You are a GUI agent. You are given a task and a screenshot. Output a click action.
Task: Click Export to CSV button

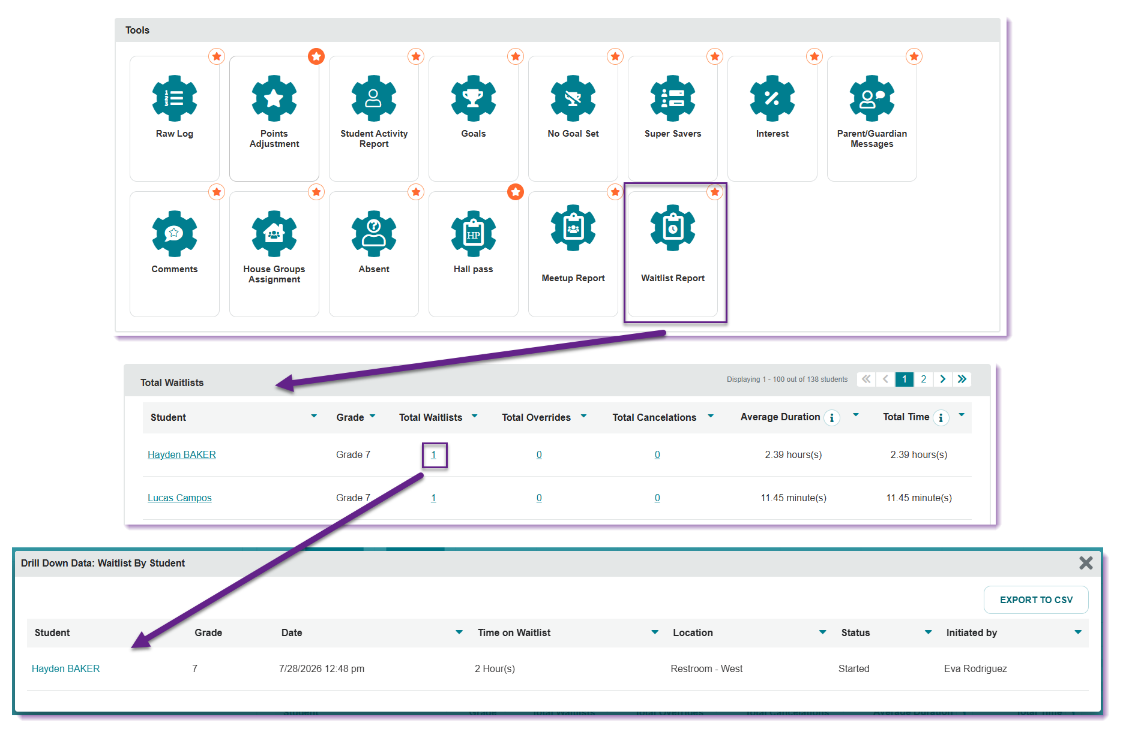point(1036,600)
